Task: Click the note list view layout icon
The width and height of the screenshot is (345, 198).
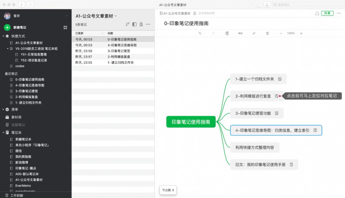Action: pos(134,24)
